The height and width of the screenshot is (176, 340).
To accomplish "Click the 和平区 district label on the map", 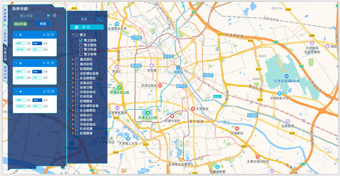I will coord(181,86).
